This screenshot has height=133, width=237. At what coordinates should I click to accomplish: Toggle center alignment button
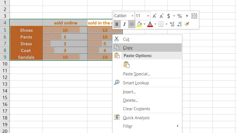pyautogui.click(x=132, y=24)
